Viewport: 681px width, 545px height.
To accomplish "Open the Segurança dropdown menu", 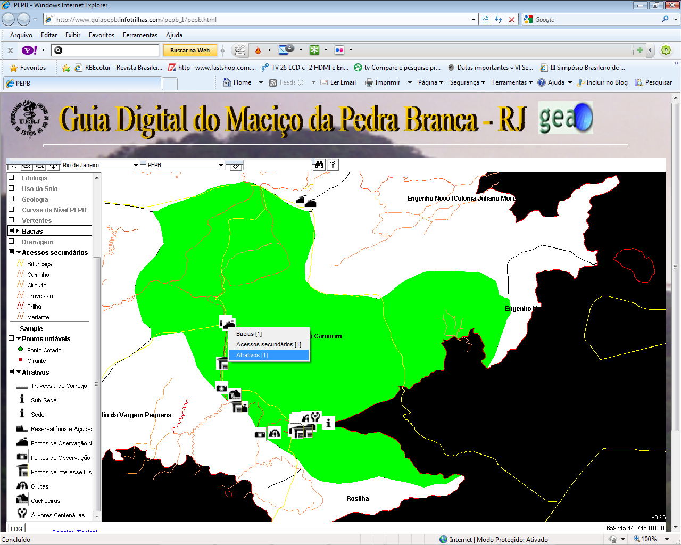I will point(467,82).
